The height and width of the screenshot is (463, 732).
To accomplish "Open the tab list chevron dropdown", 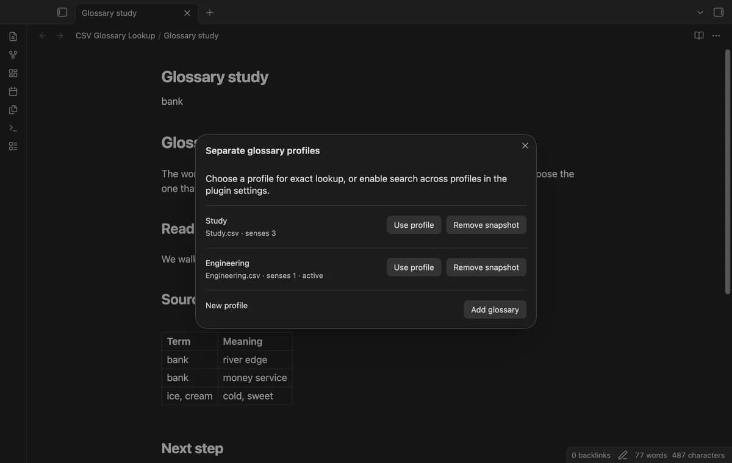I will click(700, 12).
